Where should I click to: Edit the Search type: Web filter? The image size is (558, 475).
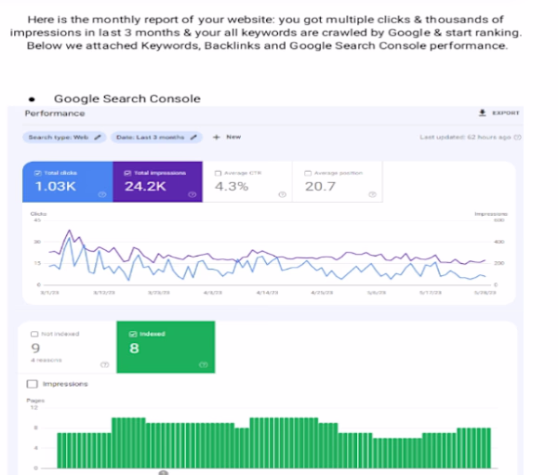pos(64,138)
